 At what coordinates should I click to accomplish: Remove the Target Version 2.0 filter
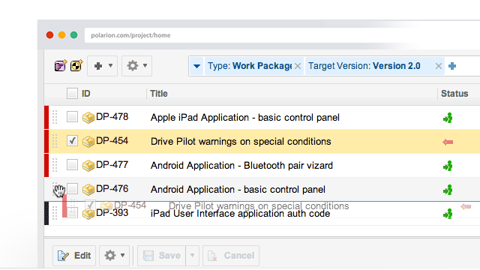point(438,66)
